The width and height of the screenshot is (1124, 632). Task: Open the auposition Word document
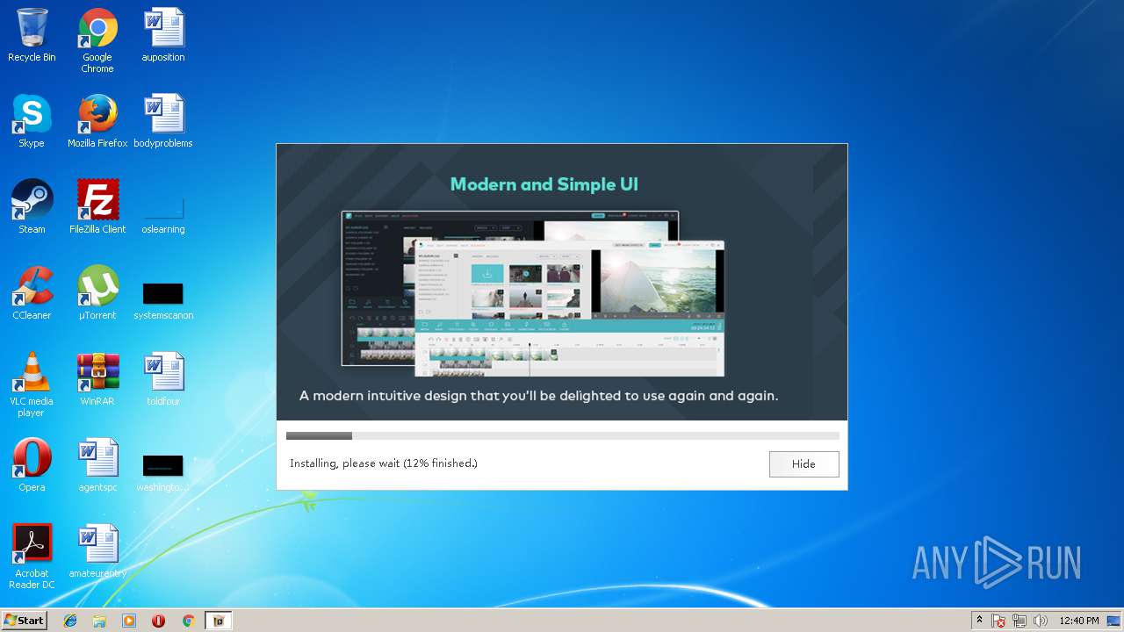[x=163, y=35]
